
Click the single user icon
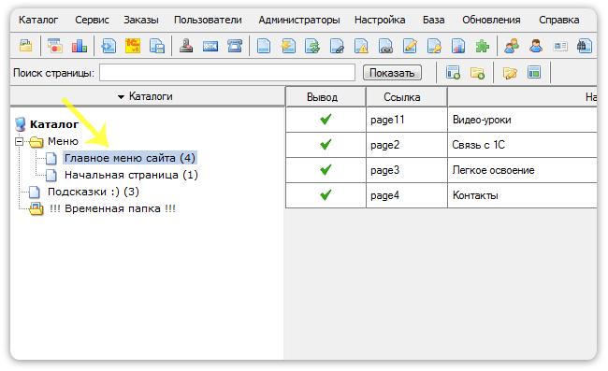tap(536, 46)
